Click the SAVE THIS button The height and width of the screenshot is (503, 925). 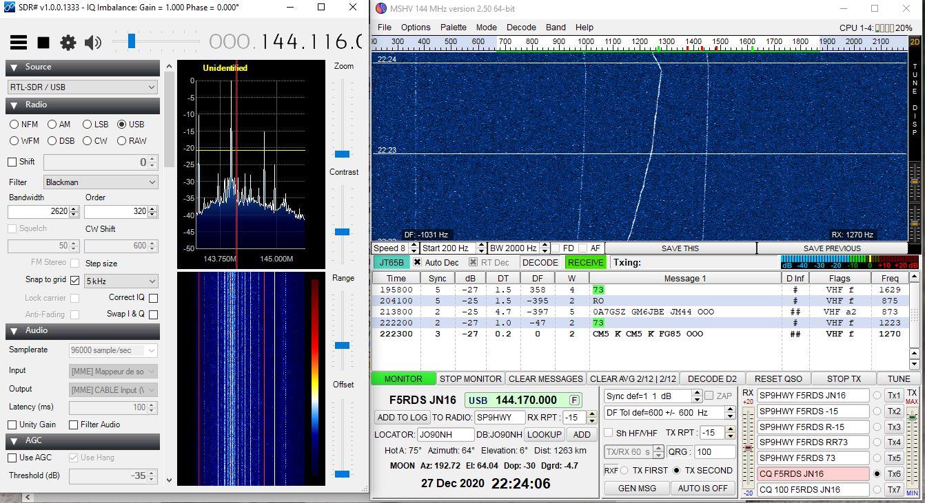680,248
